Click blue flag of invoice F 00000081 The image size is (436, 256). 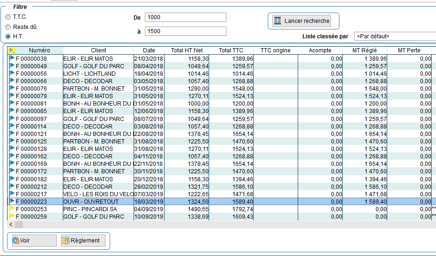12,103
